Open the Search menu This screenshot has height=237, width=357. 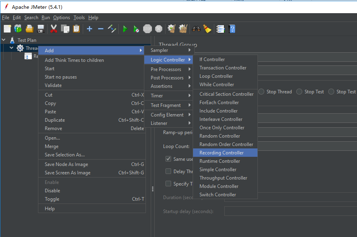(31, 18)
